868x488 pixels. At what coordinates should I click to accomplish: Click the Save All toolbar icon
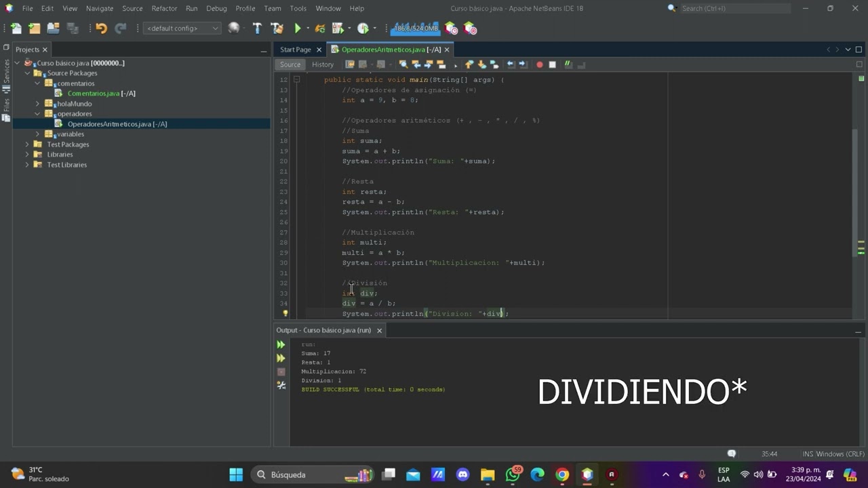pyautogui.click(x=72, y=28)
